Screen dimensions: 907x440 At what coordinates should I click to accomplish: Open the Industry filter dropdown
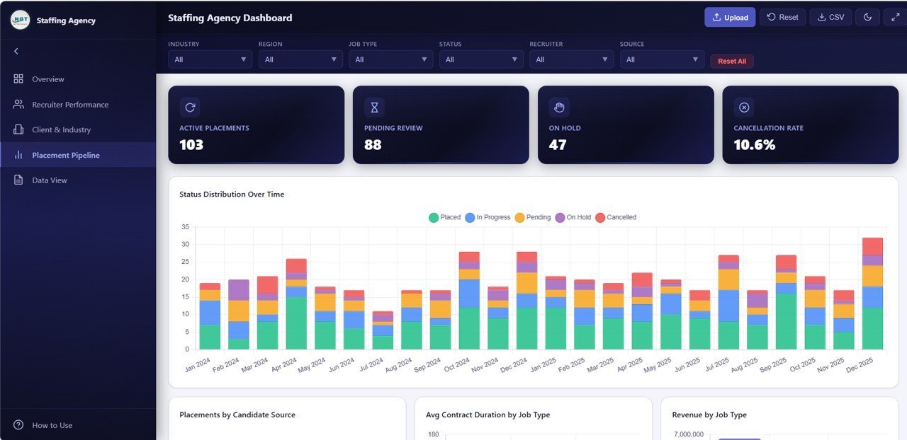[x=210, y=59]
